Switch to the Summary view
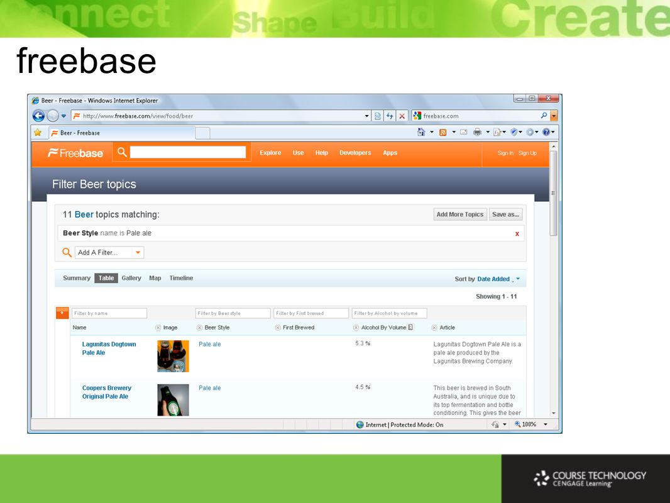The image size is (670, 503). coord(77,278)
